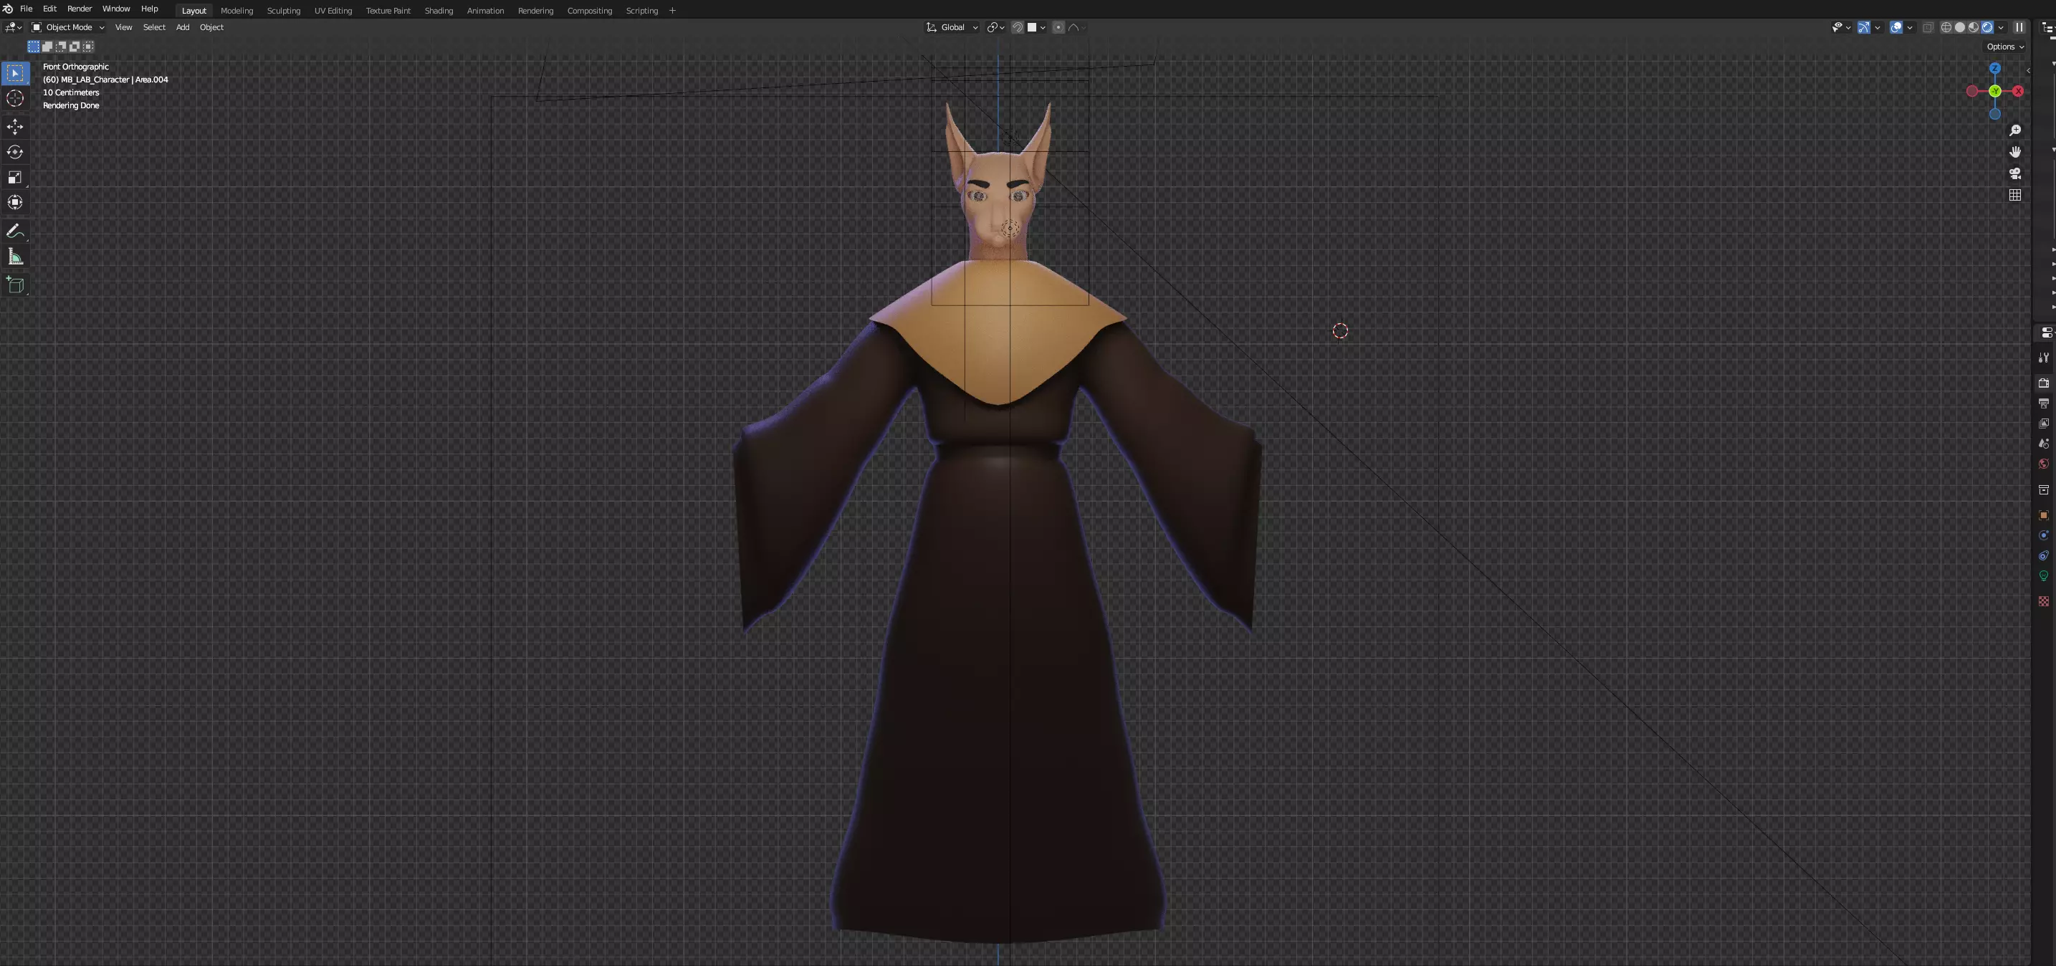Screen dimensions: 2056x966
Task: Open the Render properties tab
Action: (x=2043, y=383)
